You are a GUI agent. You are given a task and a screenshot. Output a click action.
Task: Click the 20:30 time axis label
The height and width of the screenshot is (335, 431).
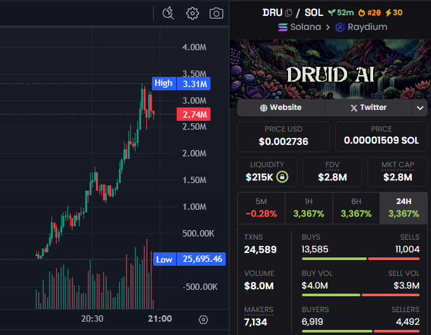tap(92, 318)
